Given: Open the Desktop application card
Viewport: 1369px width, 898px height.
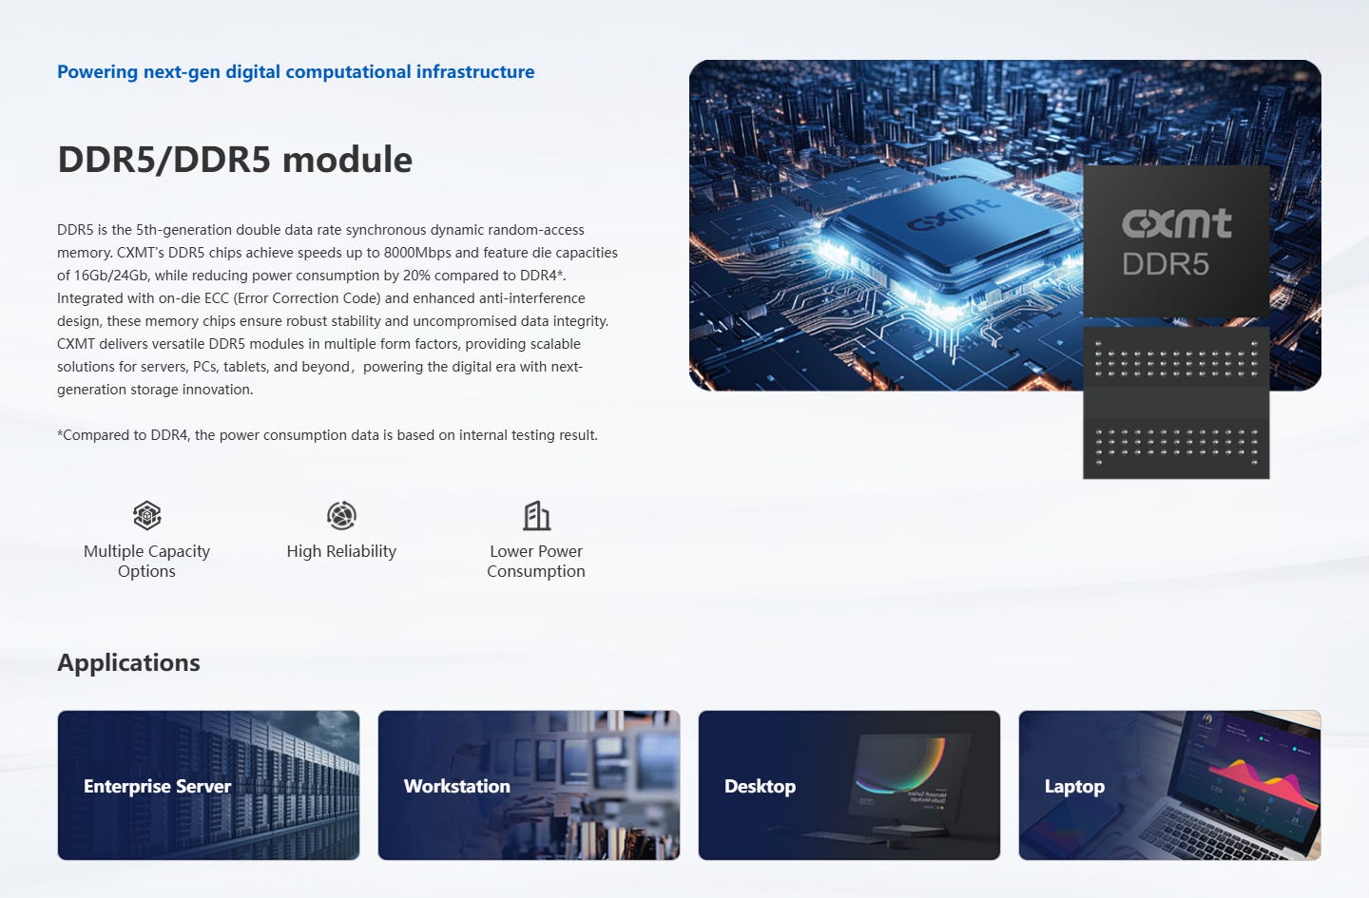Looking at the screenshot, I should point(849,785).
